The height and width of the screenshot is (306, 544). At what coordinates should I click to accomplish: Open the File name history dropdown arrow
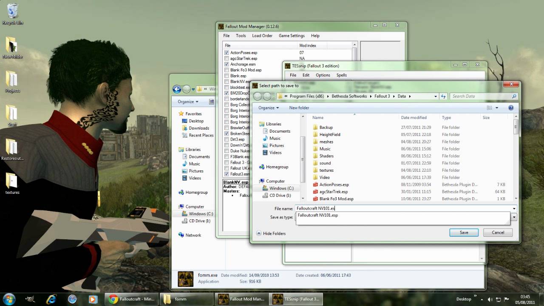(x=514, y=209)
